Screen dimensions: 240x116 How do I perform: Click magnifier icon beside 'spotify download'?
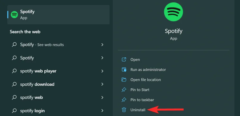pyautogui.click(x=14, y=84)
